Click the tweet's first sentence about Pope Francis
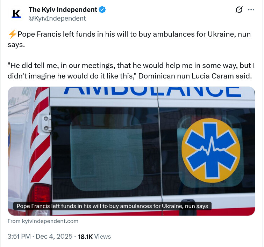Screen dimensions: 264x247 (x=129, y=39)
